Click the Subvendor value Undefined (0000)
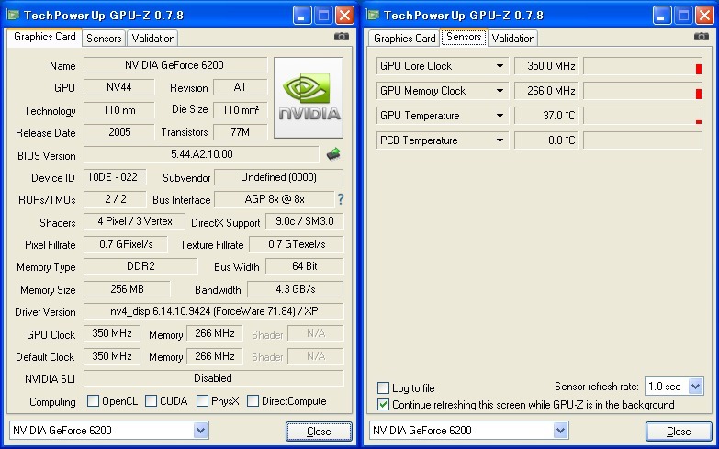Screen dimensions: 719x449 [x=278, y=177]
